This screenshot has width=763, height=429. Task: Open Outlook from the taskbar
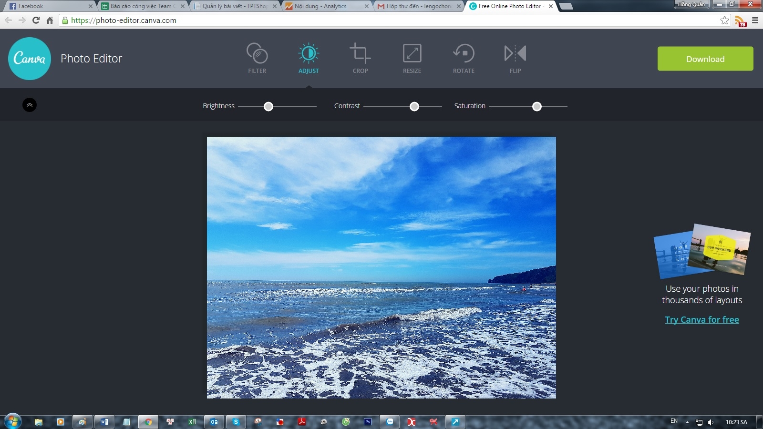214,422
